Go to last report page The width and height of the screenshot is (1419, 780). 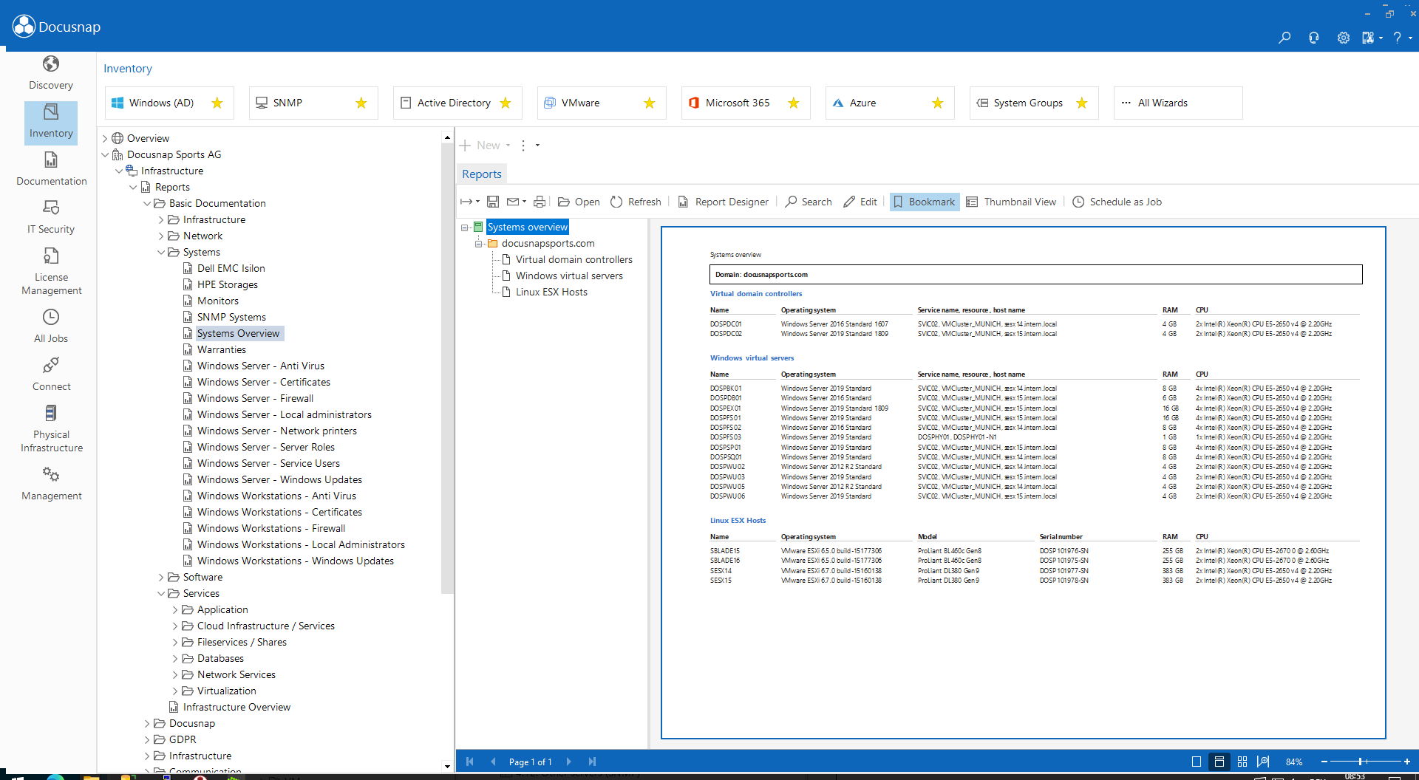coord(592,762)
